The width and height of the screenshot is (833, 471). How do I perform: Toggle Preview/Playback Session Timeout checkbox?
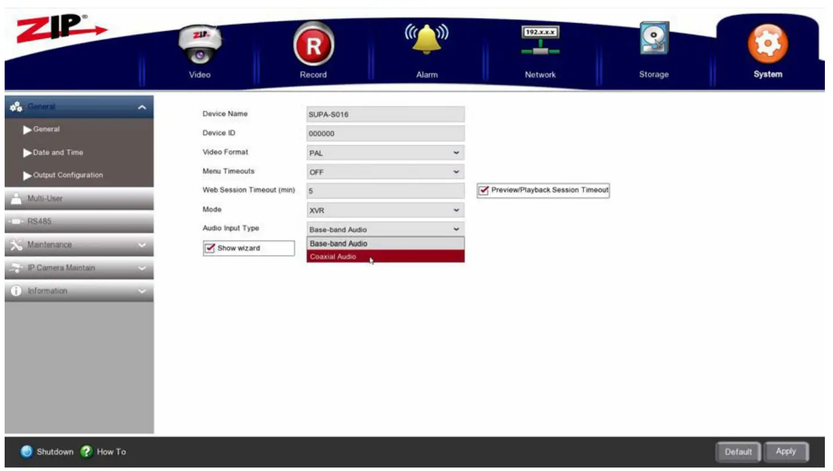[x=484, y=190]
